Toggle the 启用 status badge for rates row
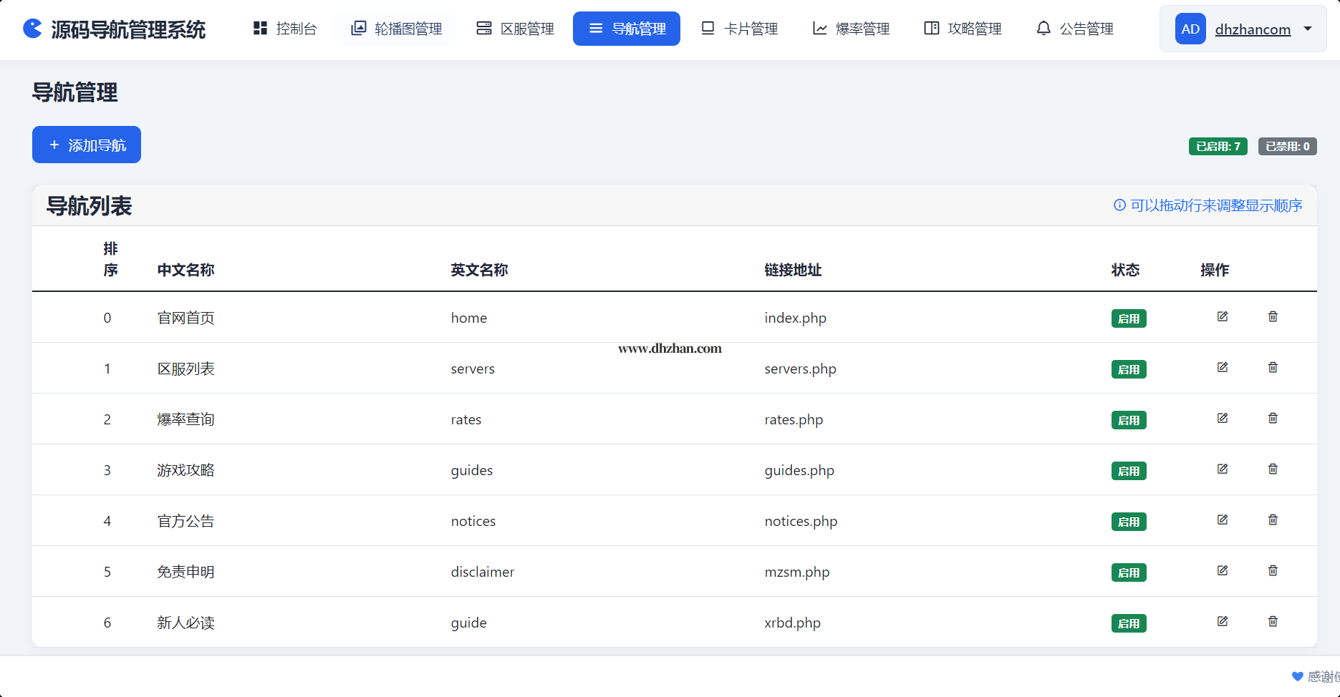The height and width of the screenshot is (697, 1340). pyautogui.click(x=1128, y=420)
